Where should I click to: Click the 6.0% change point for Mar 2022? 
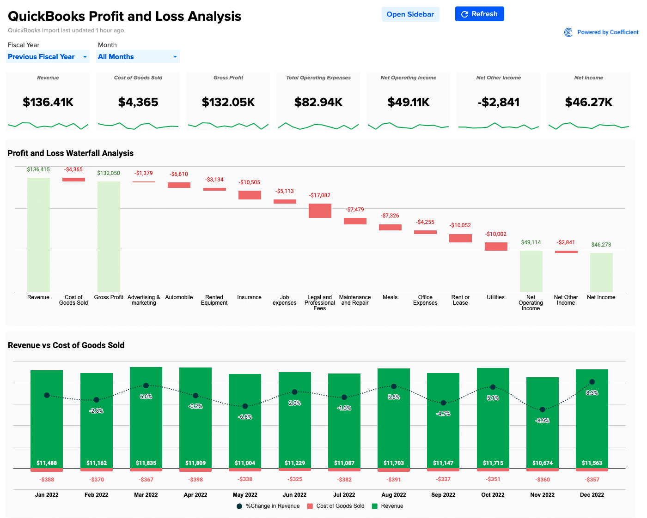(146, 385)
